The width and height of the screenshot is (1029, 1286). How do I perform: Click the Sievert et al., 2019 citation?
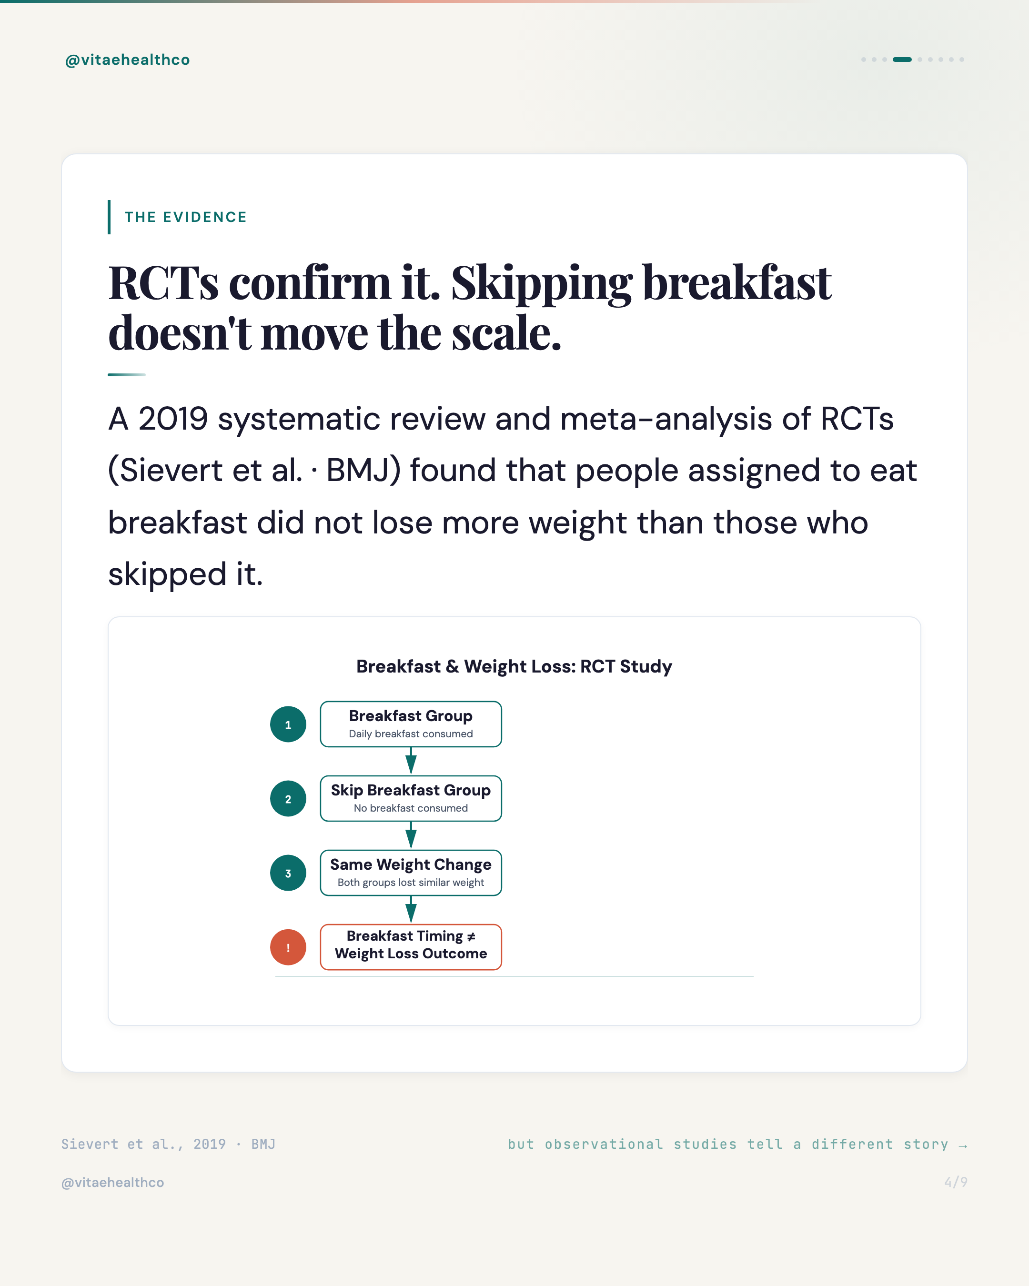(168, 1144)
